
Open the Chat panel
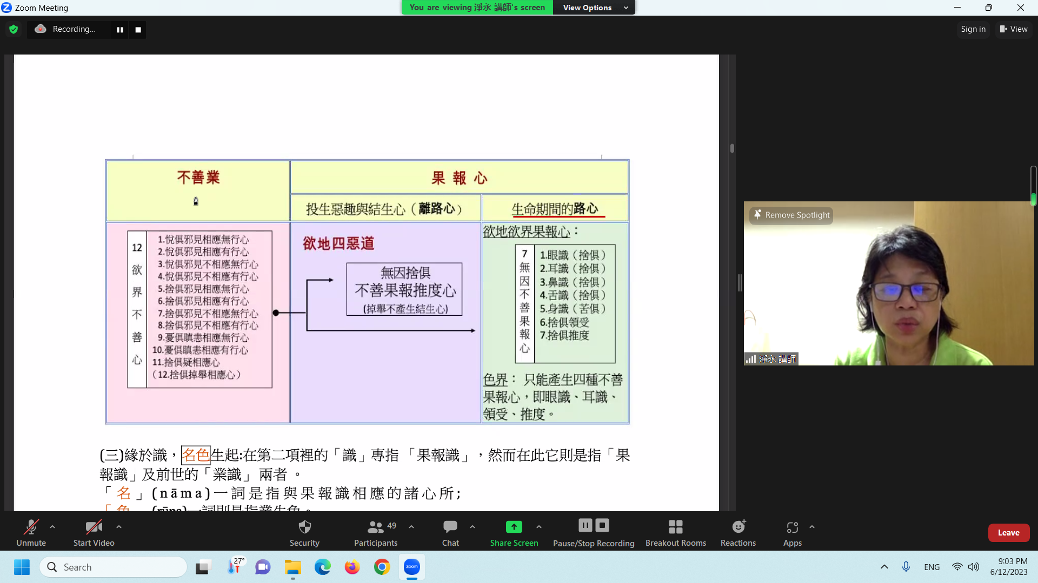click(x=450, y=527)
